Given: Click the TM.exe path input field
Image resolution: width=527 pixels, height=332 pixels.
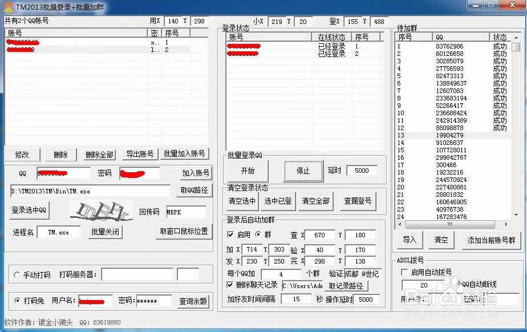Looking at the screenshot, I should pyautogui.click(x=90, y=191).
